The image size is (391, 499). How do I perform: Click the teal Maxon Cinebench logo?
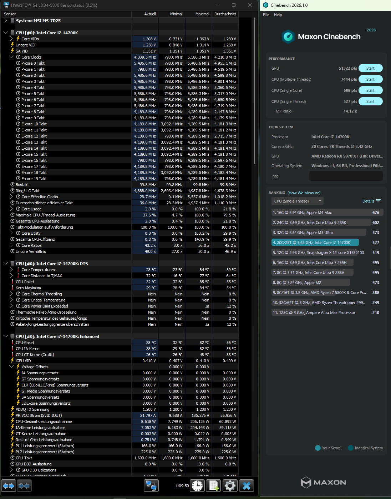coord(288,36)
